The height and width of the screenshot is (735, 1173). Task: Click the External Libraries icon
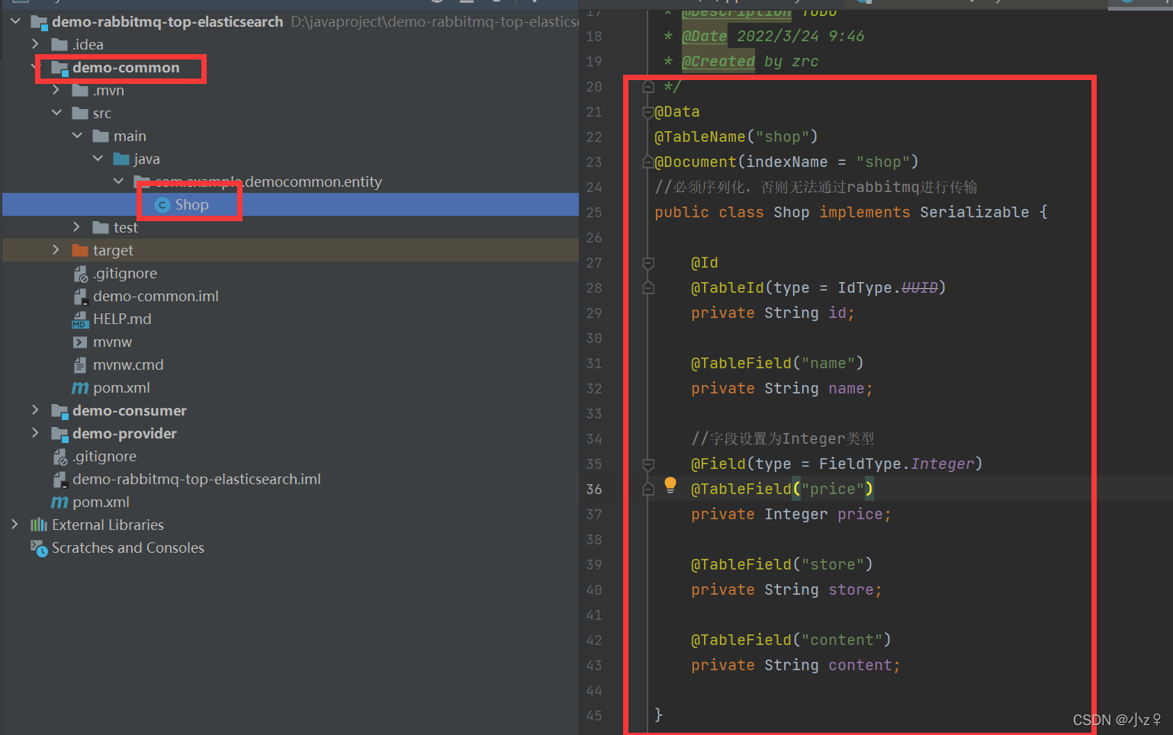(x=39, y=525)
